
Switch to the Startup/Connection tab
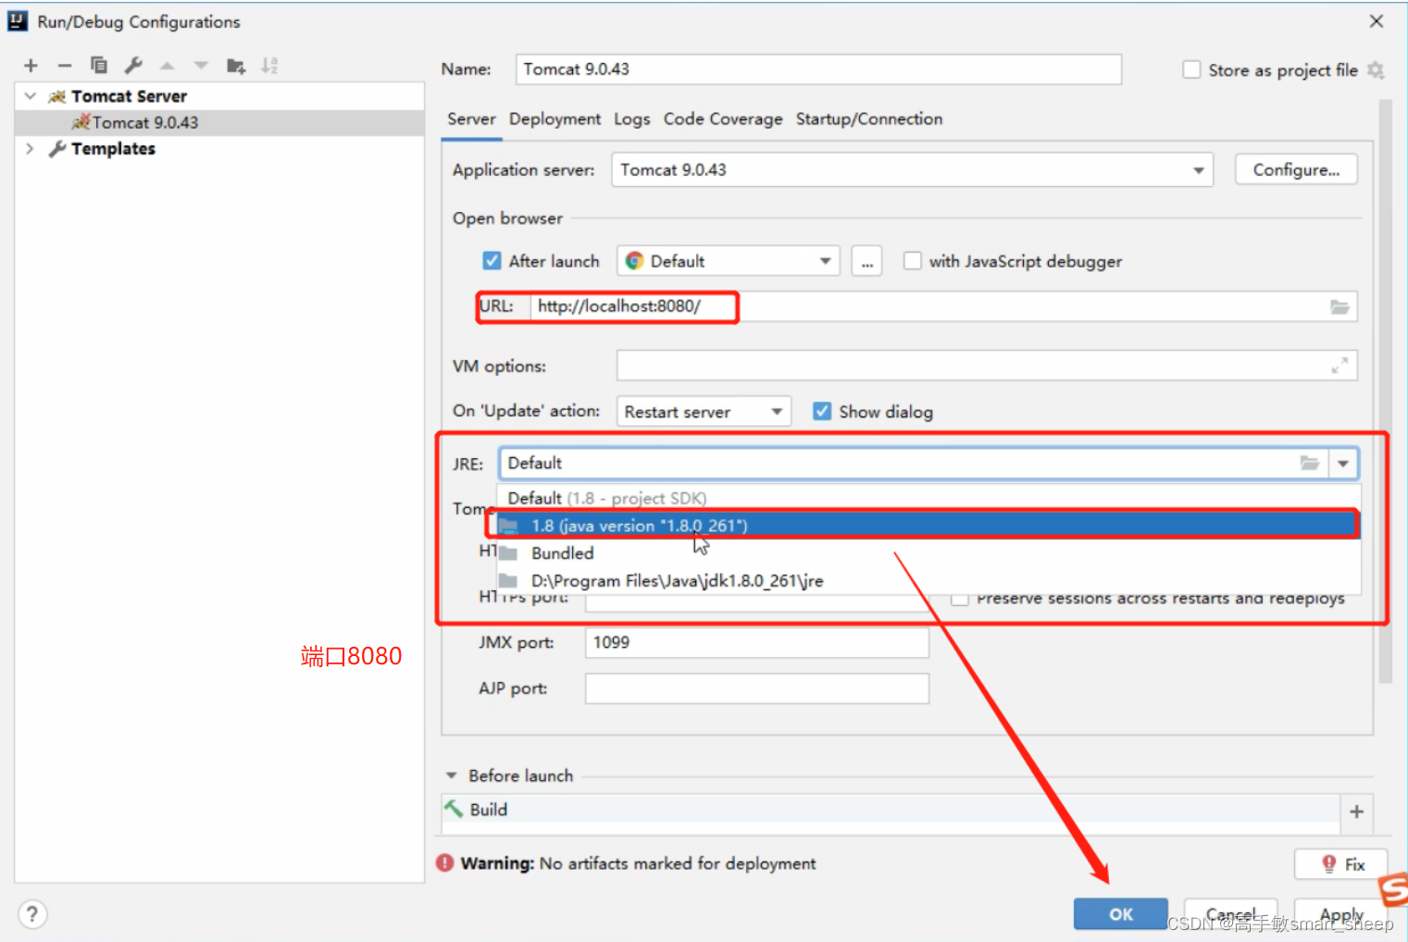point(869,119)
